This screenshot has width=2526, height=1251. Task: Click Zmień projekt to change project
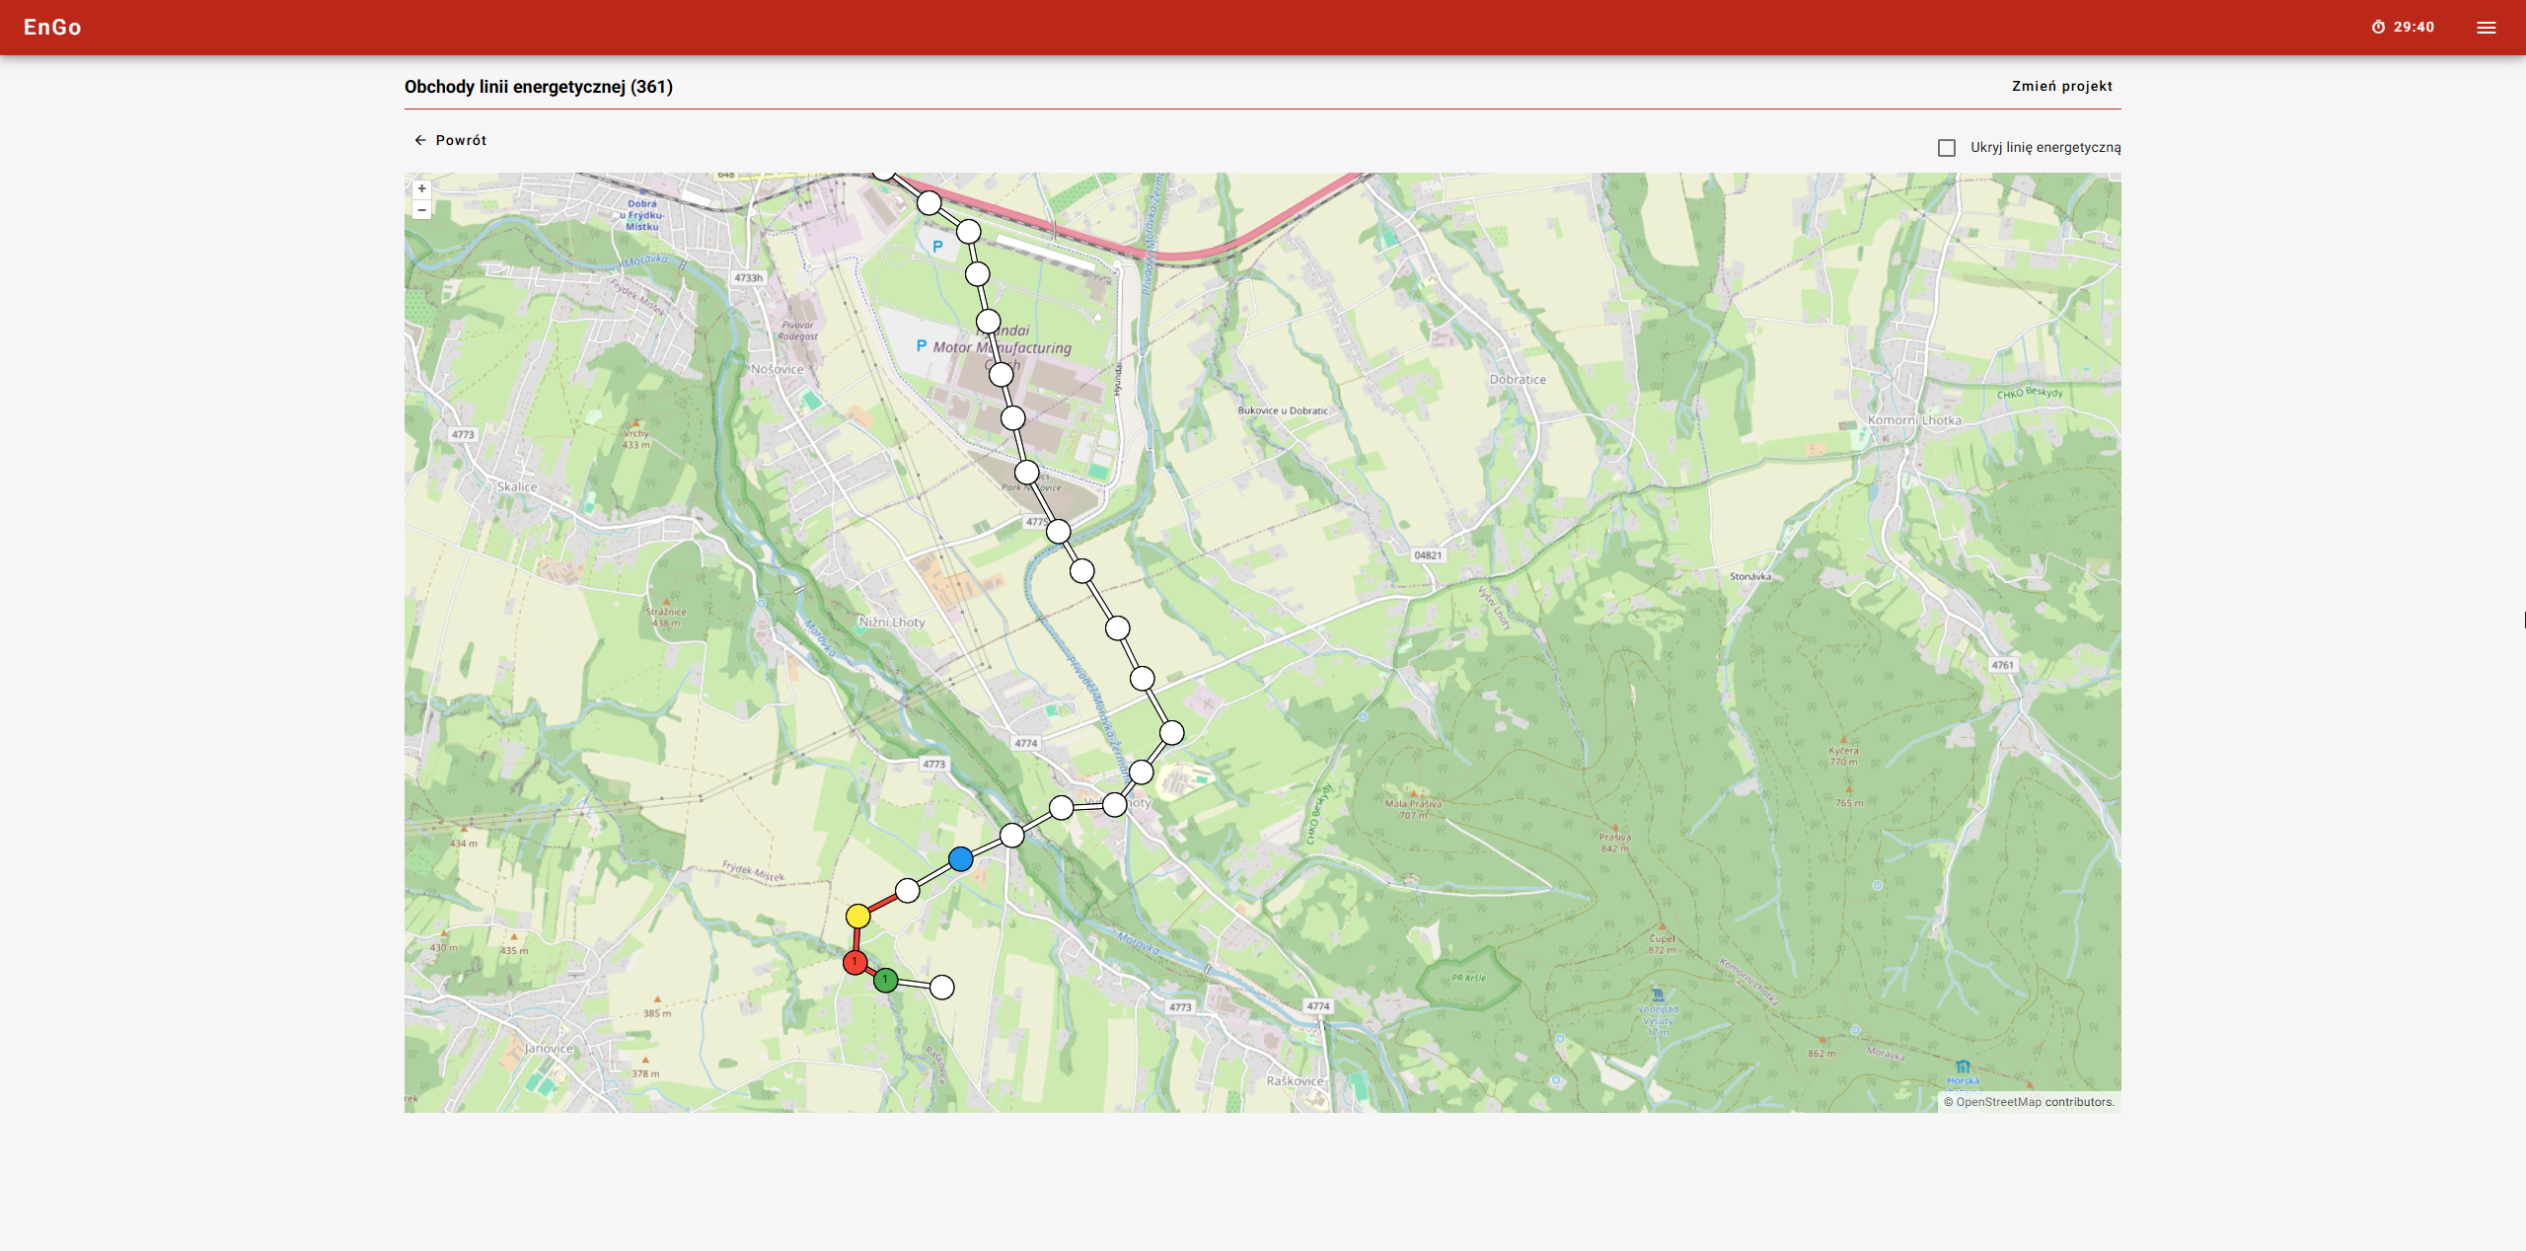(x=2061, y=86)
